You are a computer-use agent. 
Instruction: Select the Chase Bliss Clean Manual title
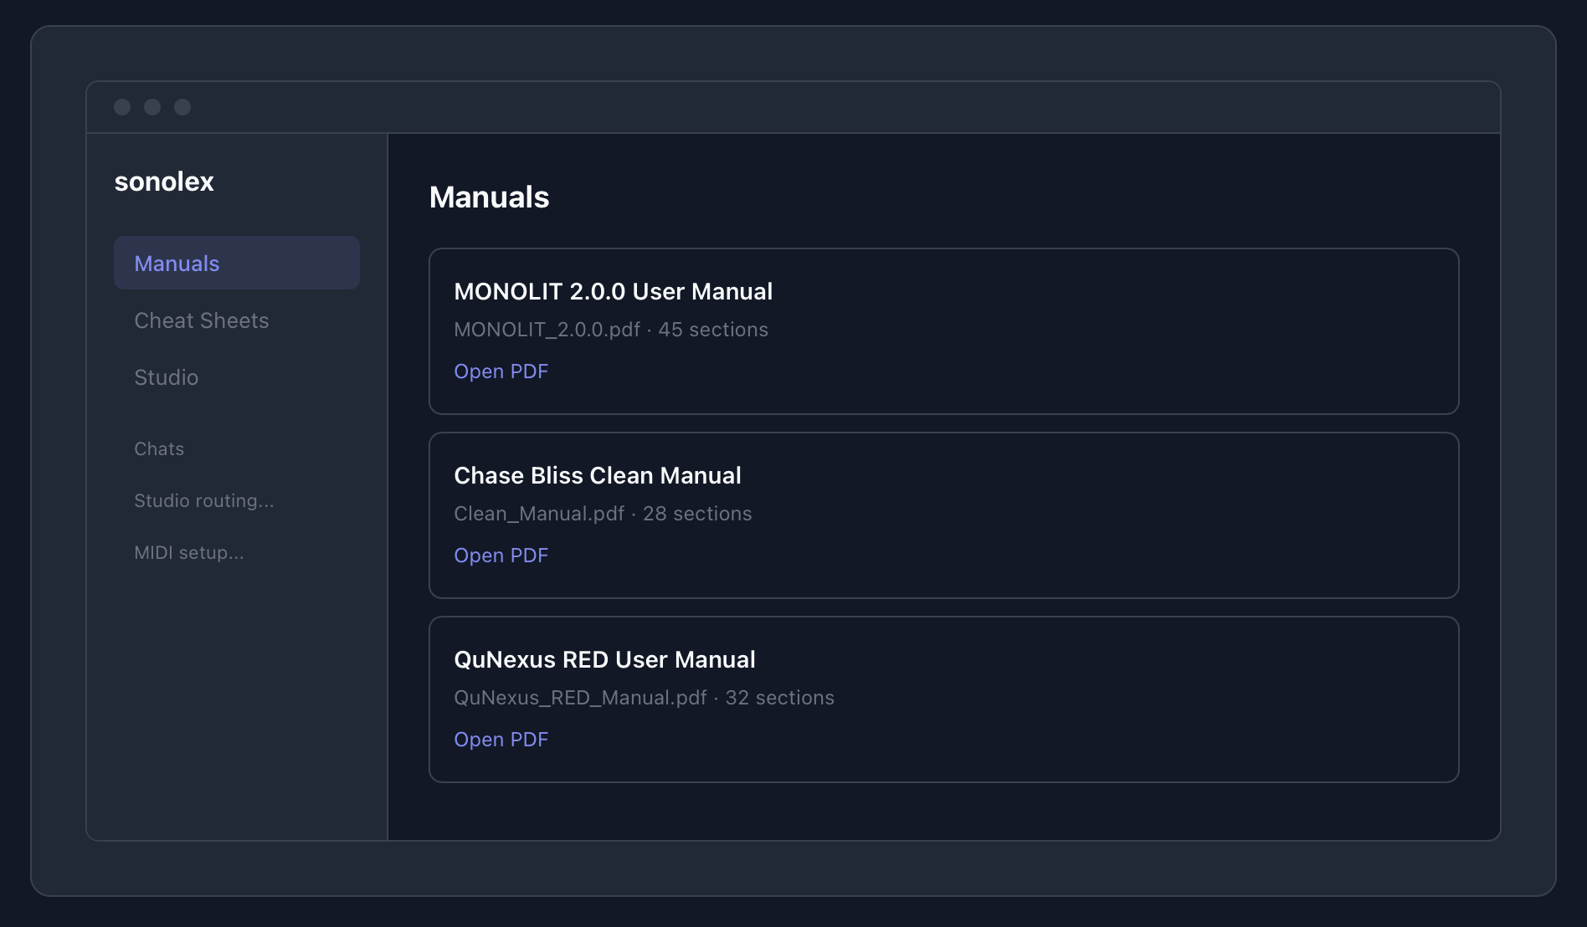(x=597, y=475)
